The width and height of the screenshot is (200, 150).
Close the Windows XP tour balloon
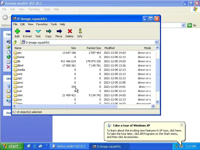tap(182, 125)
